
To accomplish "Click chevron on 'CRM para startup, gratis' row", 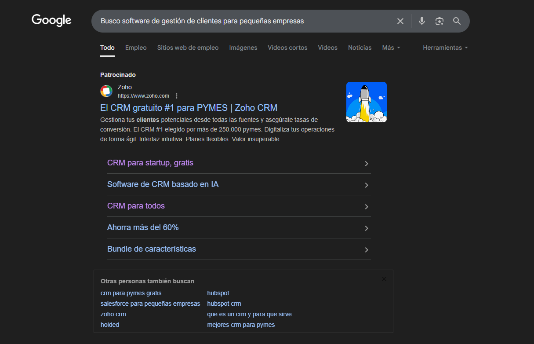I will click(x=367, y=164).
